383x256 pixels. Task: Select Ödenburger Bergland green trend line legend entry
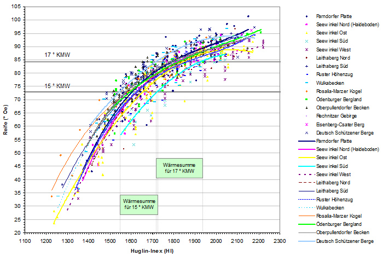coord(330,224)
